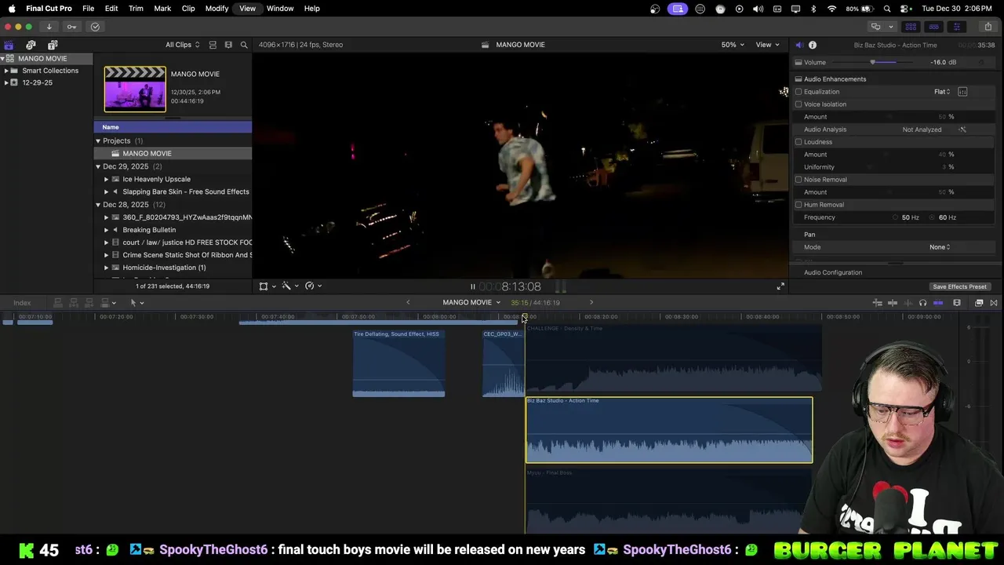Open the Trim menu

pyautogui.click(x=136, y=9)
